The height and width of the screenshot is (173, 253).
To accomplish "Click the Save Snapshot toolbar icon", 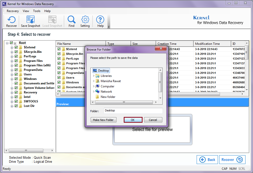I will (30, 20).
